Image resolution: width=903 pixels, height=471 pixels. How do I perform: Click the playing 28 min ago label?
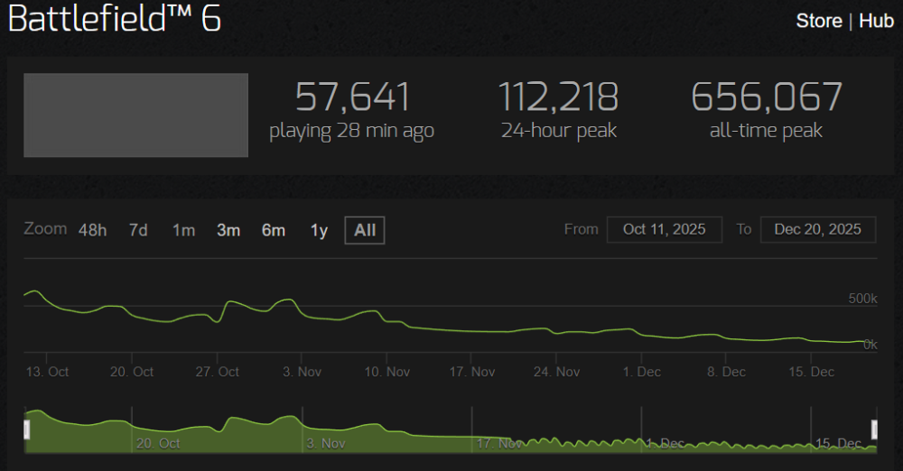click(x=352, y=131)
